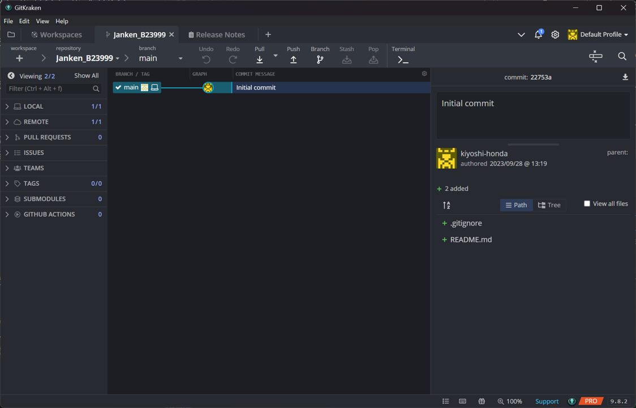
Task: Switch file list to Path view
Action: point(516,205)
